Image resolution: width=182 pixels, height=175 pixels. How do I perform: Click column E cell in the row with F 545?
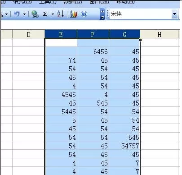[x=61, y=103]
